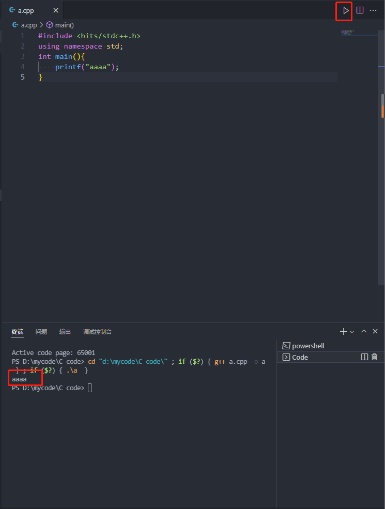Close the a.cpp editor tab
The height and width of the screenshot is (509, 385).
pos(56,10)
